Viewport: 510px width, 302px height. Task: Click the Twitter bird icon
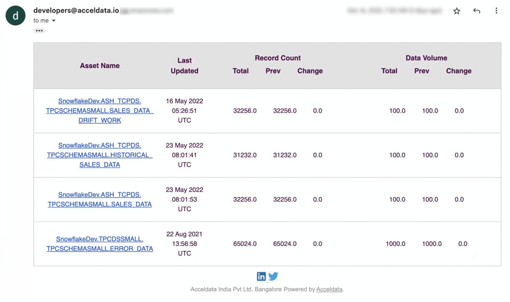click(273, 276)
